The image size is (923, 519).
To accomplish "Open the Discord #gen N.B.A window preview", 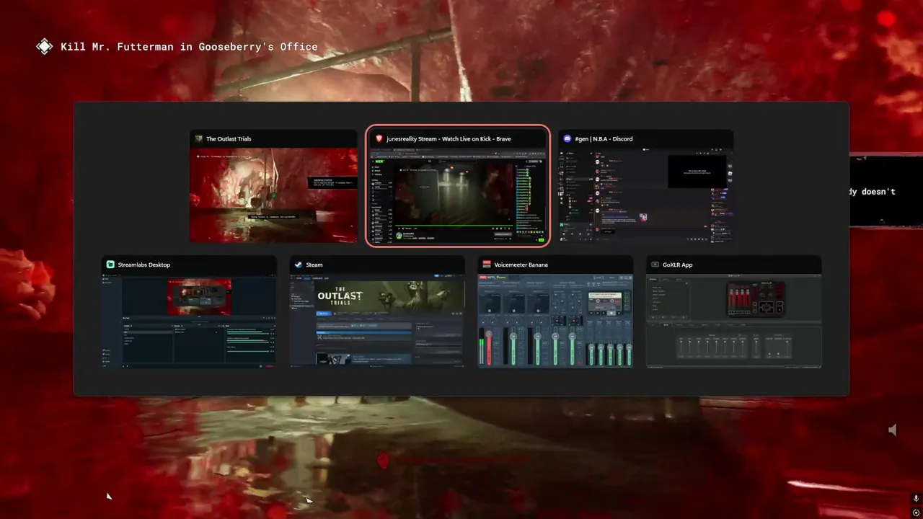I will 645,195.
